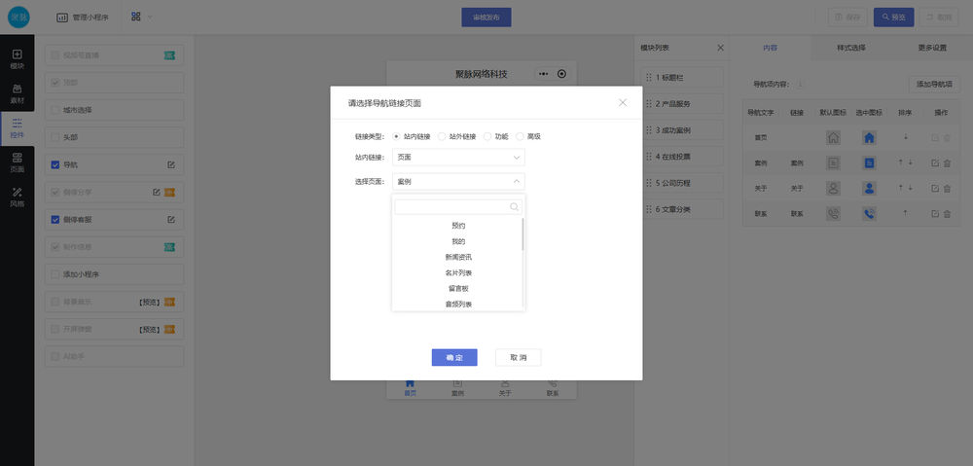
Task: Move 首页 row down with arrow
Action: (905, 137)
